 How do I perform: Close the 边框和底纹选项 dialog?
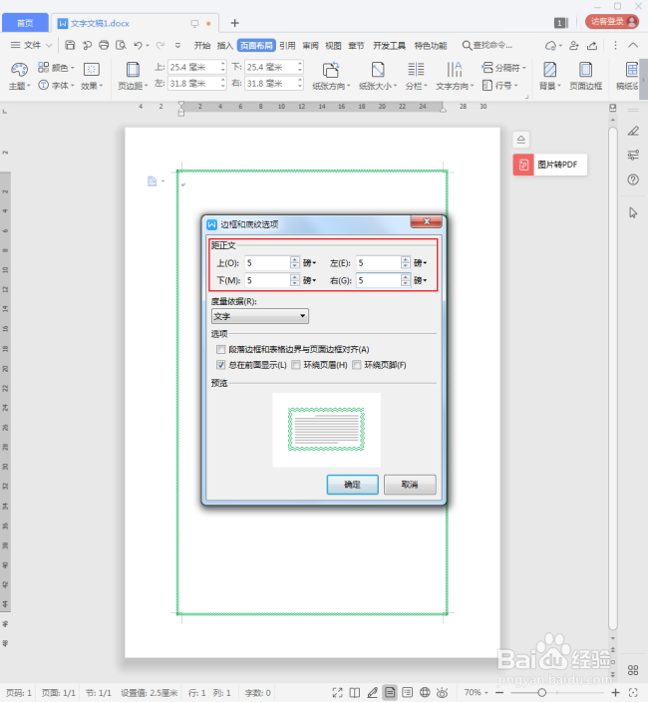426,221
